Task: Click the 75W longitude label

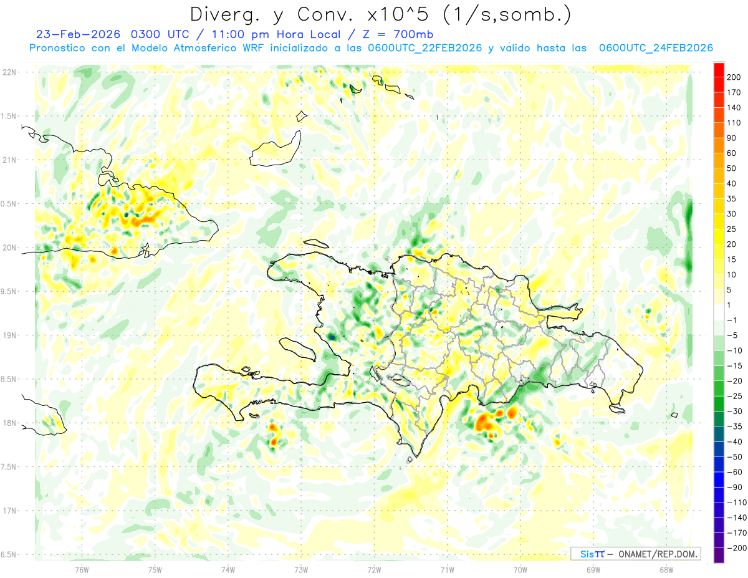Action: point(155,569)
